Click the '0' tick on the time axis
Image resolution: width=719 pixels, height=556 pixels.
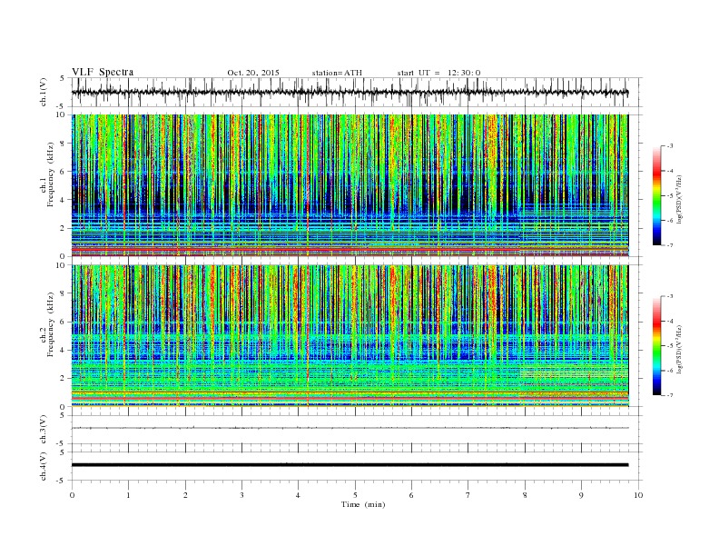(x=72, y=495)
